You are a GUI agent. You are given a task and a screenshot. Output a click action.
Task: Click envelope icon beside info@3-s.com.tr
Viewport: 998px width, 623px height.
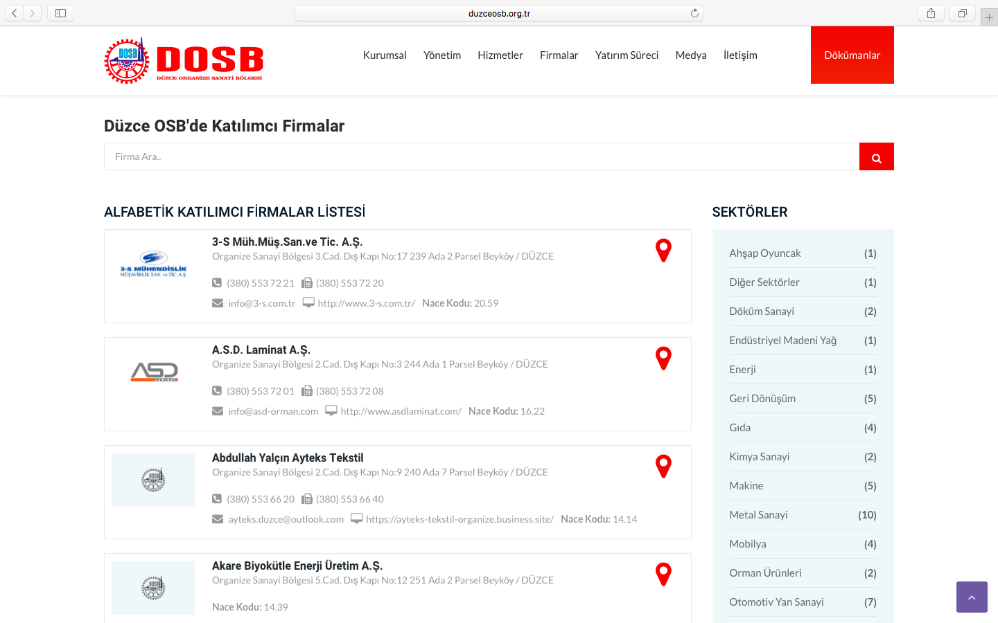[218, 303]
